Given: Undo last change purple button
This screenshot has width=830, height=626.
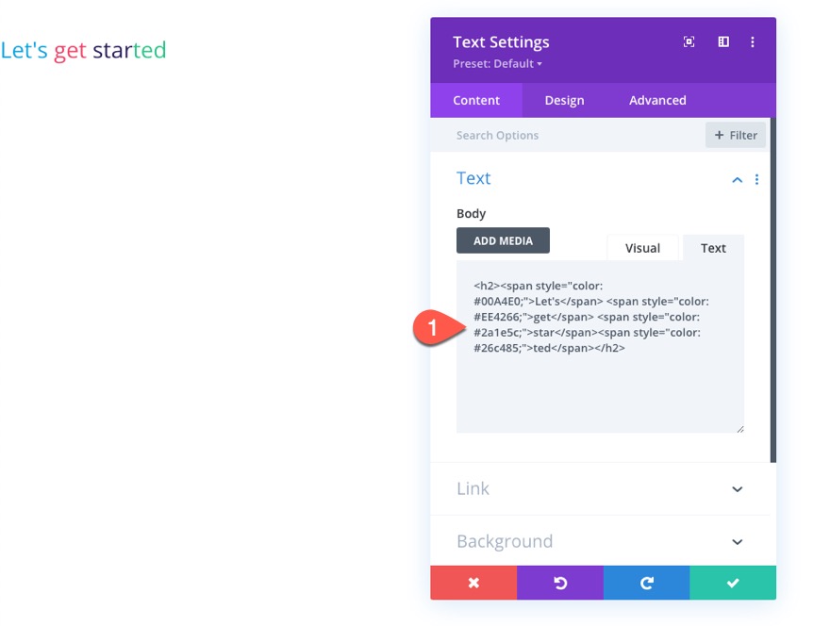Looking at the screenshot, I should pyautogui.click(x=560, y=583).
